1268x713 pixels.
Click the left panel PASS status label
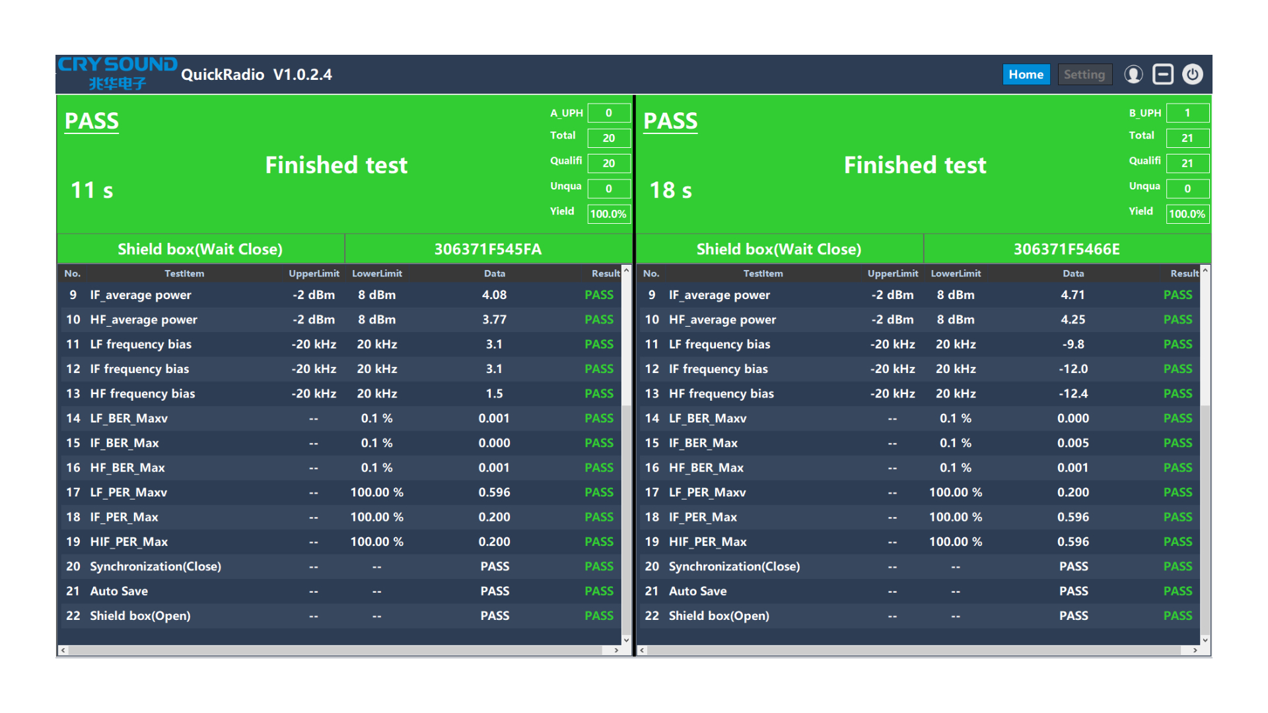point(92,121)
